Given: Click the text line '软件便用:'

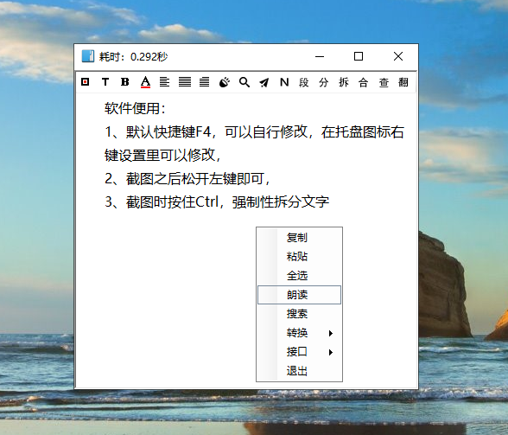Looking at the screenshot, I should point(135,108).
